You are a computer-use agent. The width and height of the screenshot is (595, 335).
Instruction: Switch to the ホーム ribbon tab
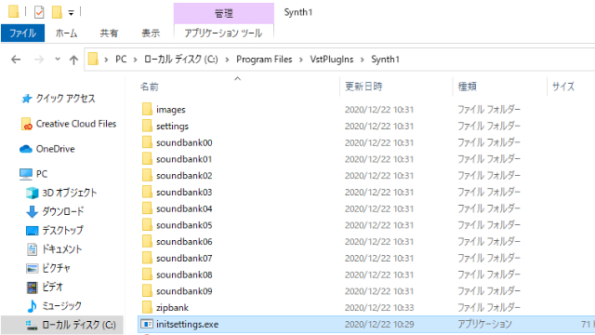[x=66, y=33]
